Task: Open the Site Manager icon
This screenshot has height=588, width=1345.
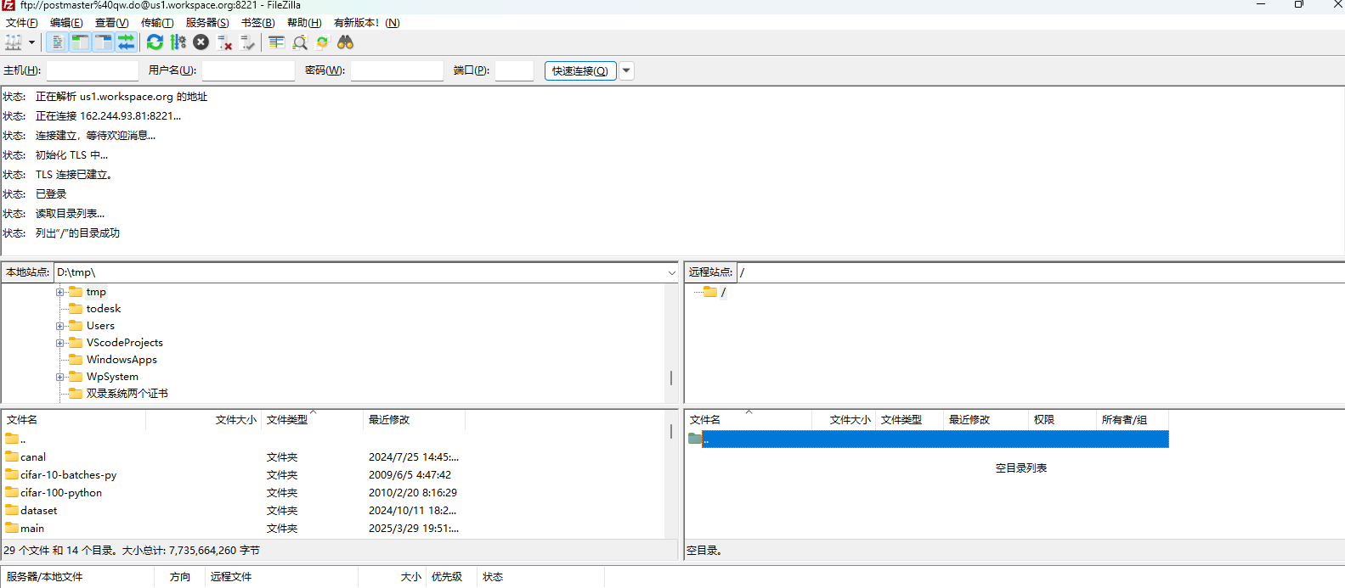Action: [14, 42]
